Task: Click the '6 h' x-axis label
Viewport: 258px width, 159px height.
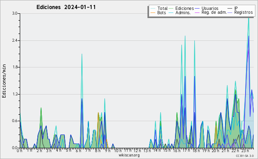Action: pyautogui.click(x=78, y=151)
